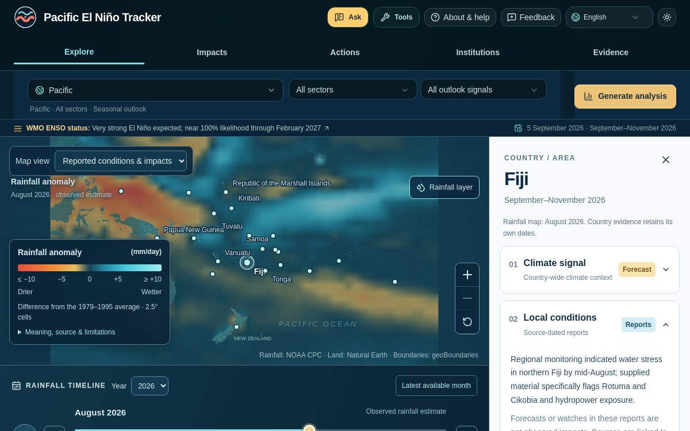Select the highlighted Fiji map marker
The height and width of the screenshot is (431, 690).
coord(247,263)
